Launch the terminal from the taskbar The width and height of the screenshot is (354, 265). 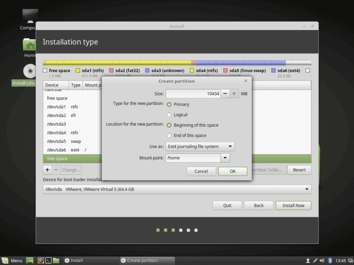[48, 260]
